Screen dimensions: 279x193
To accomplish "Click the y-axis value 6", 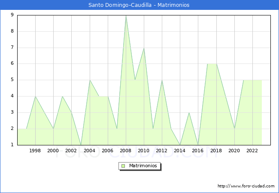I will pos(12,63).
